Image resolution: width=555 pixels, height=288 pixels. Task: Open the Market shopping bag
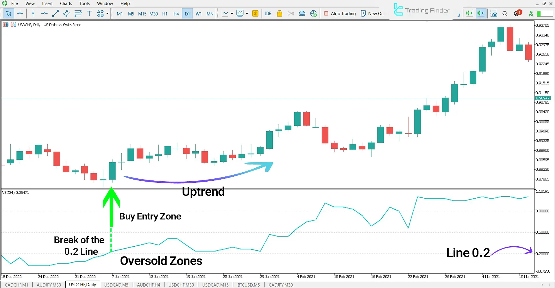(279, 13)
